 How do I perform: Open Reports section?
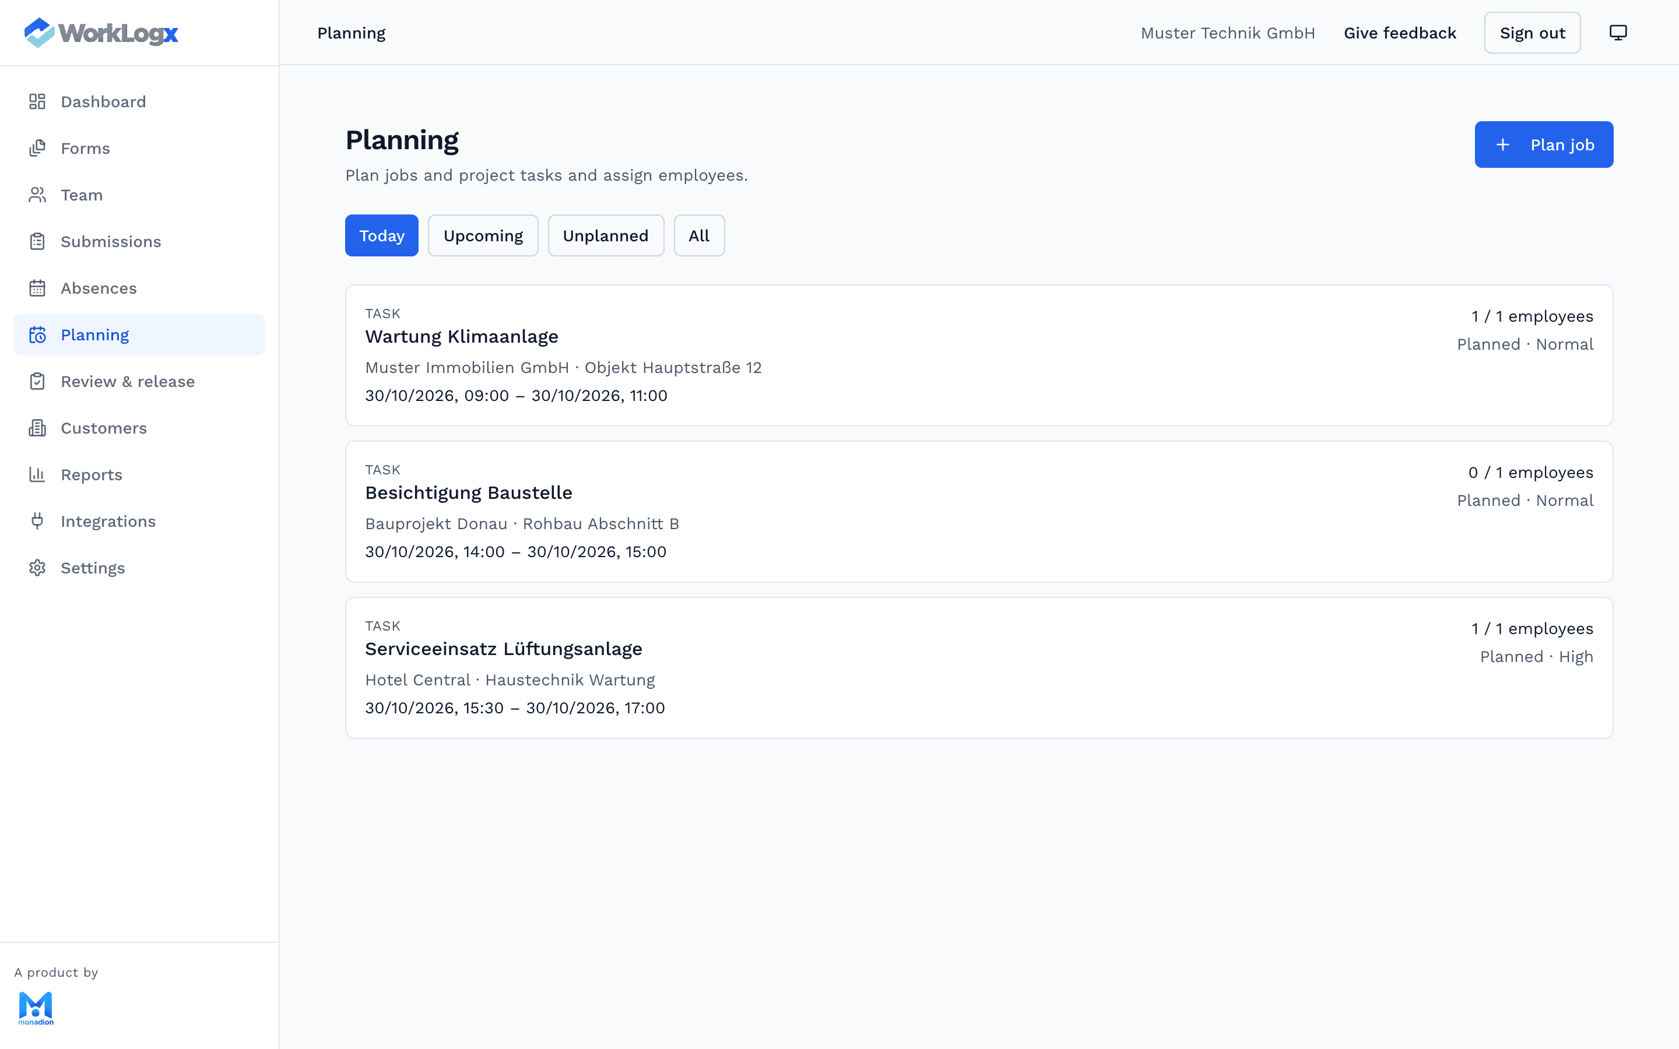tap(139, 474)
